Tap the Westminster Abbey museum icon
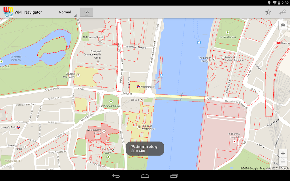Viewport: 290px width, 181px height. [104, 131]
